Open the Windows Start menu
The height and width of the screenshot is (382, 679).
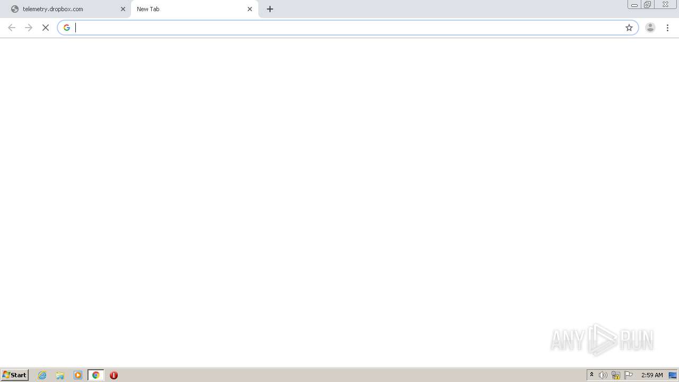pyautogui.click(x=15, y=375)
